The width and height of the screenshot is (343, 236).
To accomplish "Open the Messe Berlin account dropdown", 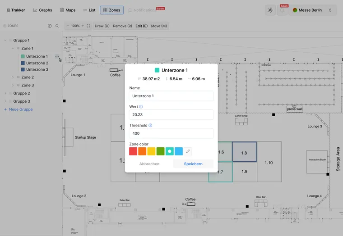I will [312, 10].
